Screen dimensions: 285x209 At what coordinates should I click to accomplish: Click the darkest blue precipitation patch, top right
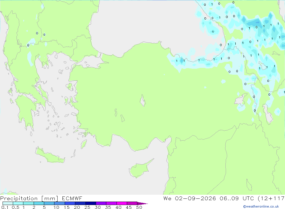pos(255,23)
